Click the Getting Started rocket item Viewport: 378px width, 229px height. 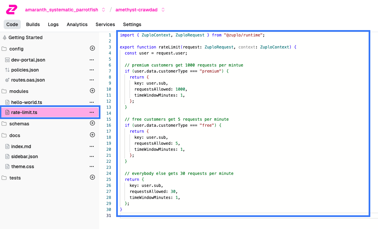[x=25, y=37]
